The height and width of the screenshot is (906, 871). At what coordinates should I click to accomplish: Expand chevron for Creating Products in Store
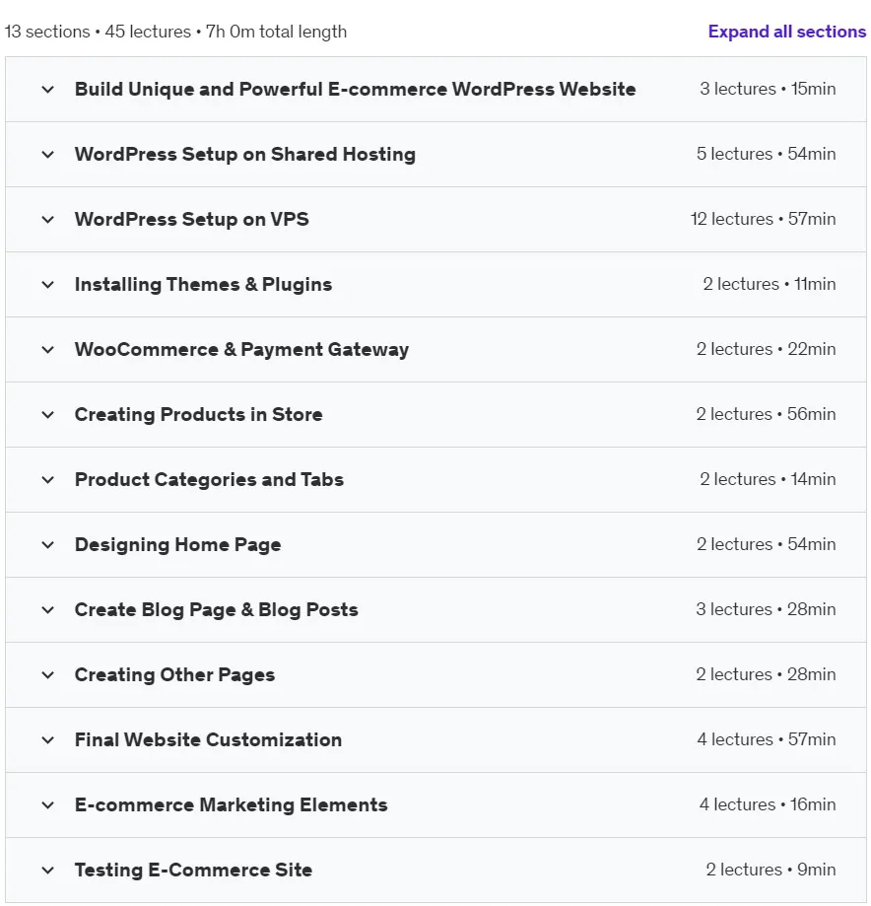click(48, 415)
